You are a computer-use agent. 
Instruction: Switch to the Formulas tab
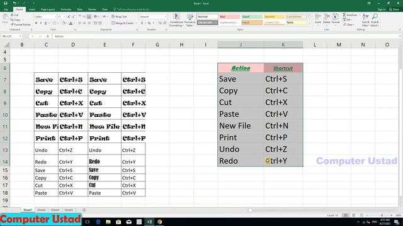(x=66, y=9)
